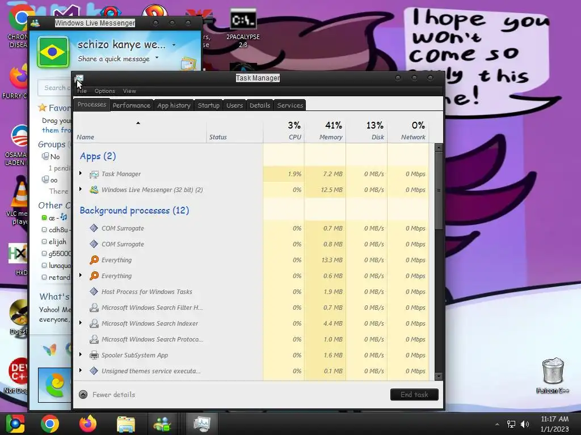Expand Windows Live Messenger (32 bit) row

(x=81, y=189)
